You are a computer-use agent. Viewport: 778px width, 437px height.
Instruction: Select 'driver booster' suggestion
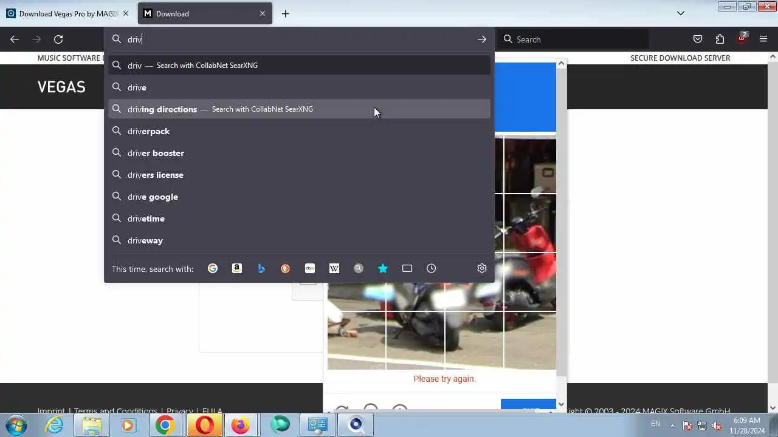pyautogui.click(x=299, y=153)
